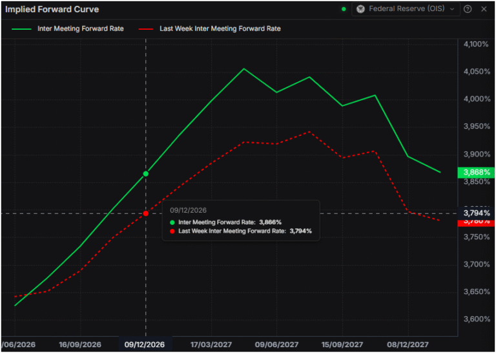Image resolution: width=496 pixels, height=353 pixels.
Task: Toggle the Last Week Inter Meeting Forward Rate legend
Action: (209, 29)
